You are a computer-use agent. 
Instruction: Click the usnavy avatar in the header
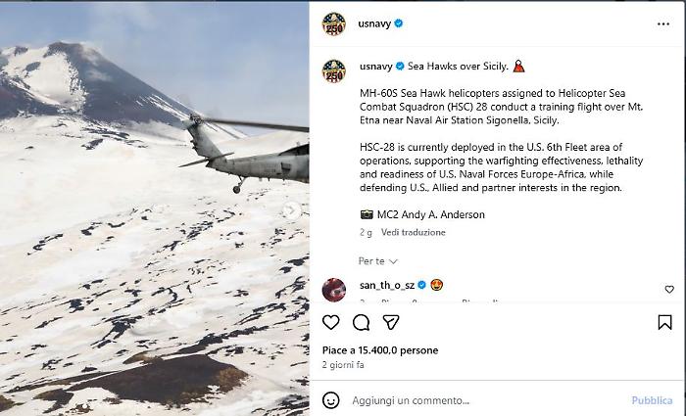coord(334,23)
